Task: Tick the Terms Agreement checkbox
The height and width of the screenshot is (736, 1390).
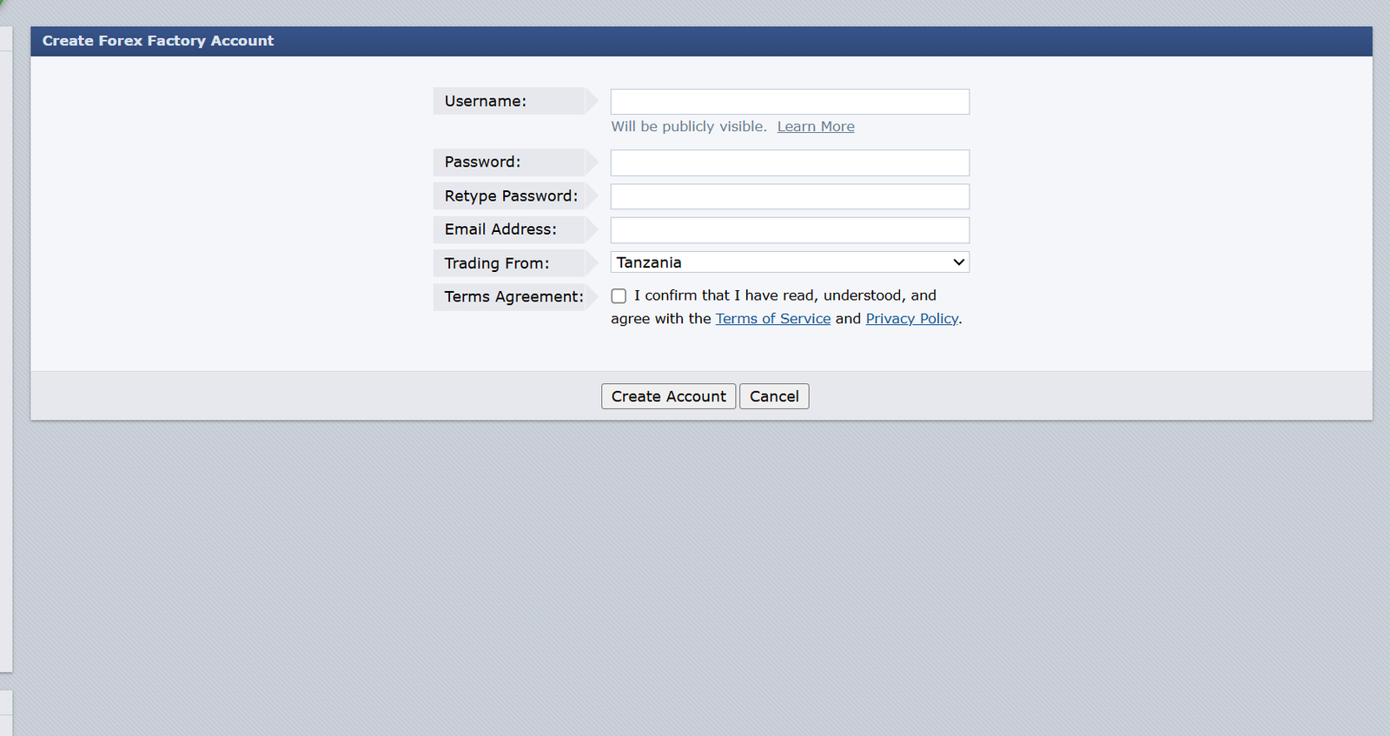Action: 619,296
